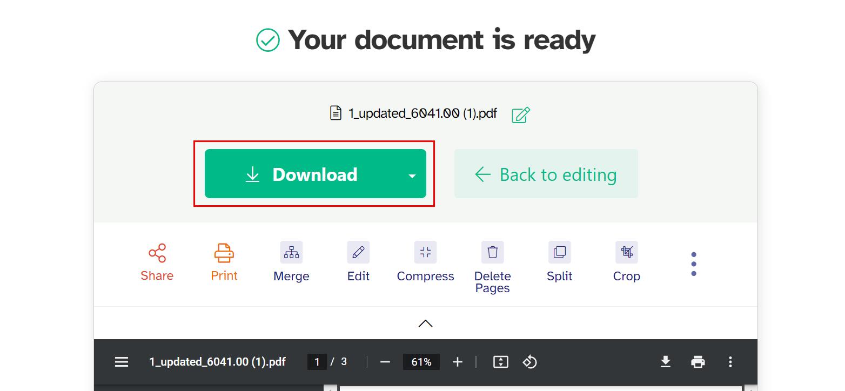Click the rename pencil icon next to filename
The height and width of the screenshot is (391, 845).
tap(520, 114)
